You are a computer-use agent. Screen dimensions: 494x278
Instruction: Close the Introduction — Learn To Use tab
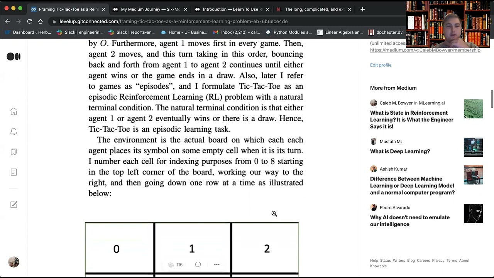[x=267, y=9]
